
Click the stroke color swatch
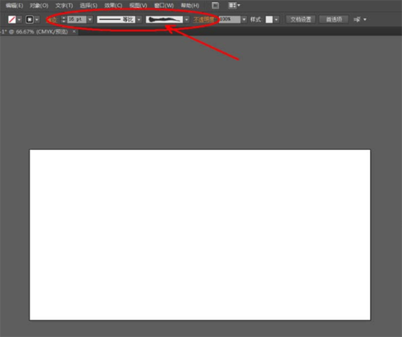point(29,19)
